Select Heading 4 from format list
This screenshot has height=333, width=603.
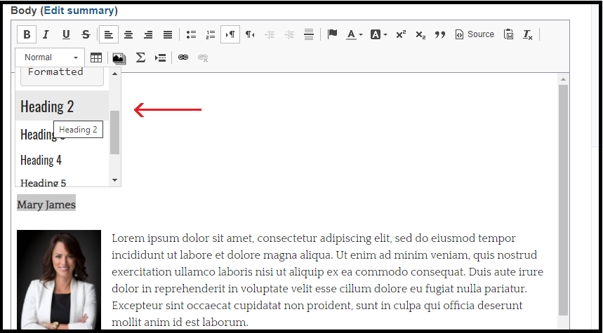(x=41, y=161)
